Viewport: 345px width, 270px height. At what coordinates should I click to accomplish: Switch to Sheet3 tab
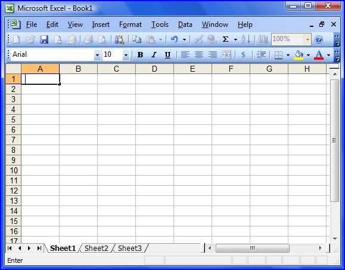[x=130, y=248]
